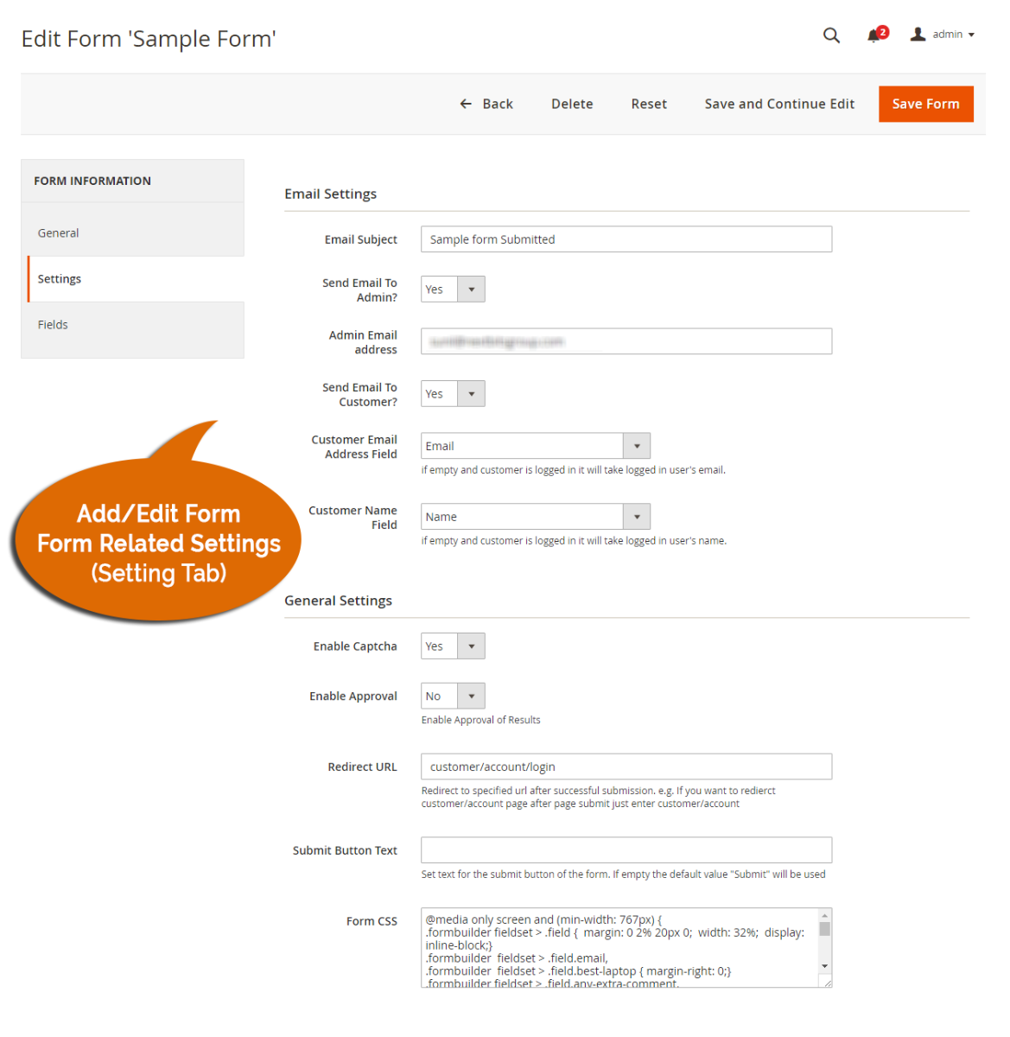Viewport: 1010px width, 1037px height.
Task: Open the admin global search
Action: pos(830,35)
